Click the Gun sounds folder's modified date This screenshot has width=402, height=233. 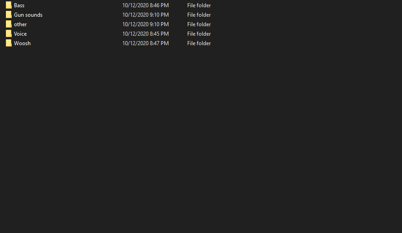click(x=145, y=15)
